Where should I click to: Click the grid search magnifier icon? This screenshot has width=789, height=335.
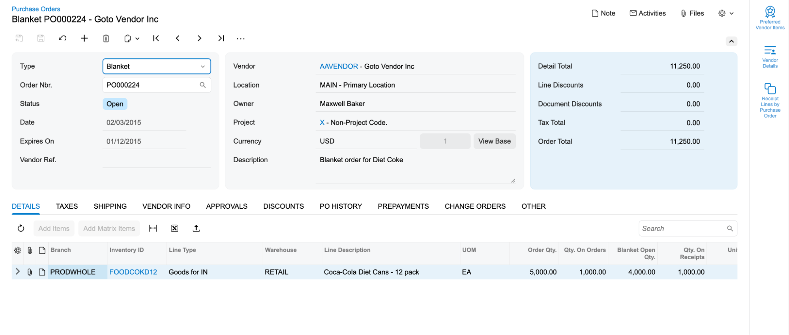coord(730,228)
